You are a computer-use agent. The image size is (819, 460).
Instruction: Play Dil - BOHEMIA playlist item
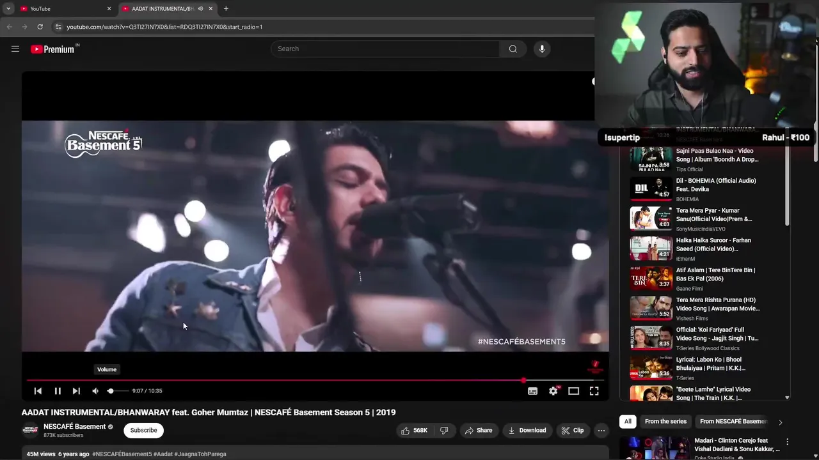click(x=703, y=189)
